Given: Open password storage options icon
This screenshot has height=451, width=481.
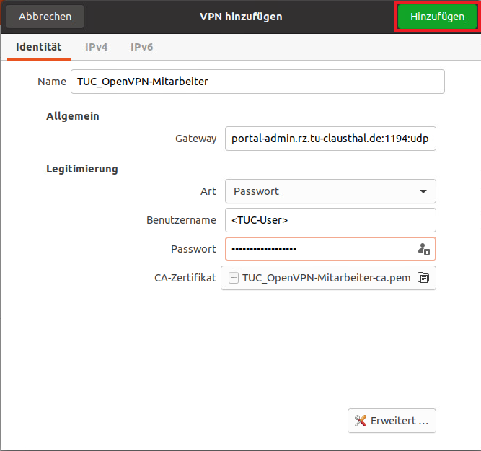Looking at the screenshot, I should pos(423,249).
